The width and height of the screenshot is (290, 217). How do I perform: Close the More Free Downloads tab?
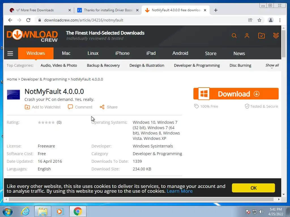click(x=70, y=10)
